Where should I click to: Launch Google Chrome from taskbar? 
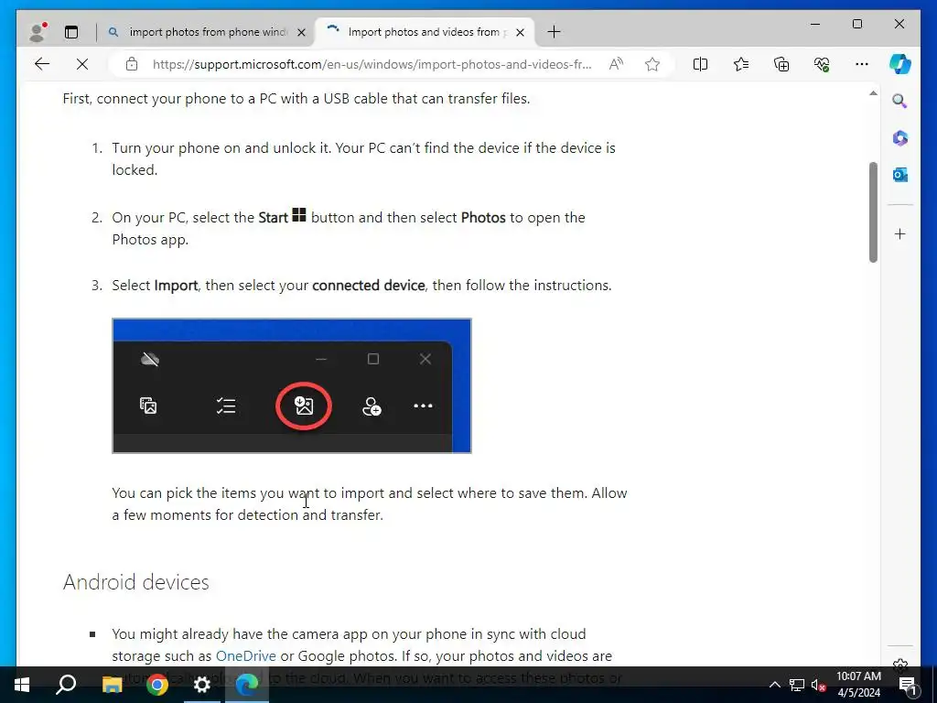click(x=157, y=685)
